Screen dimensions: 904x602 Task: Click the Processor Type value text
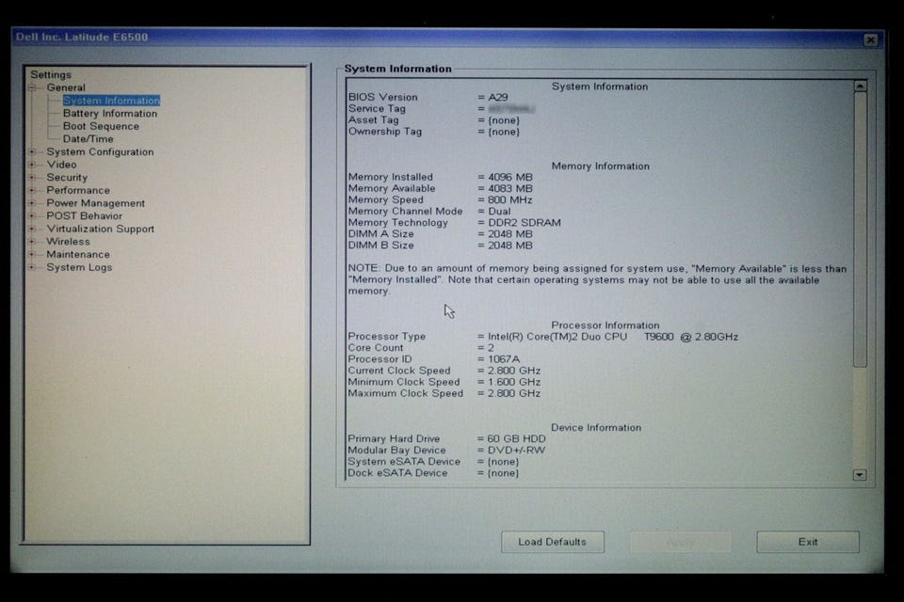pyautogui.click(x=613, y=337)
